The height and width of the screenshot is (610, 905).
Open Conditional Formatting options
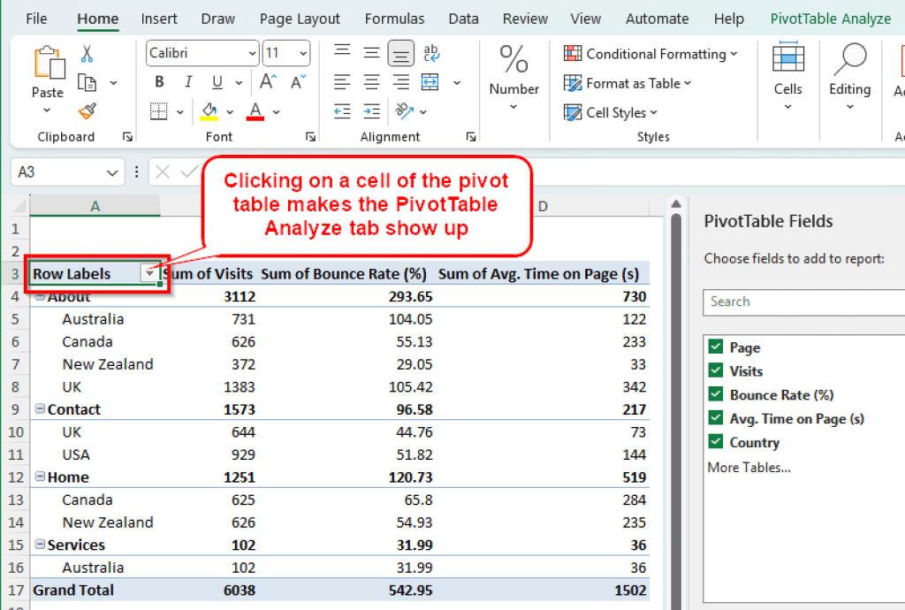(x=651, y=53)
